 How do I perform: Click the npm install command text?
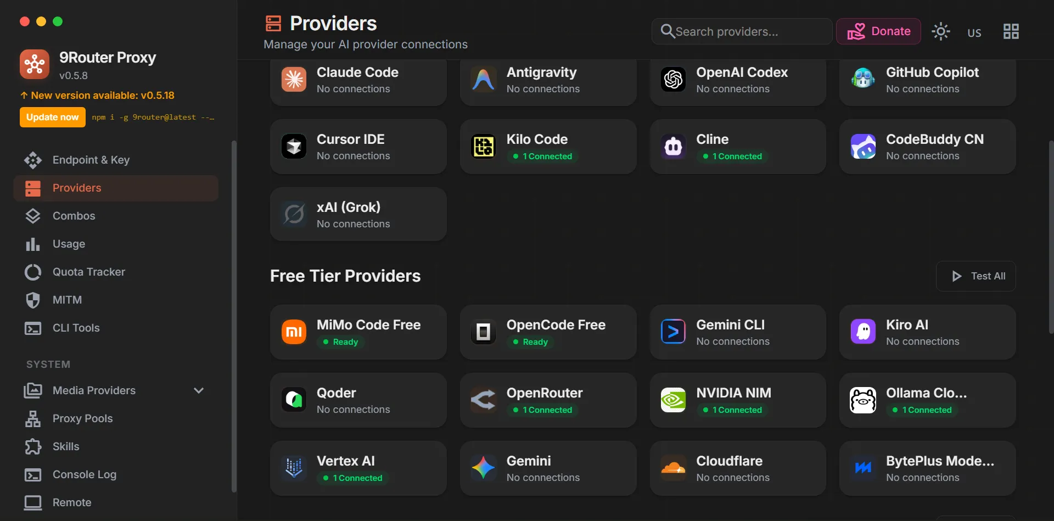click(x=153, y=117)
